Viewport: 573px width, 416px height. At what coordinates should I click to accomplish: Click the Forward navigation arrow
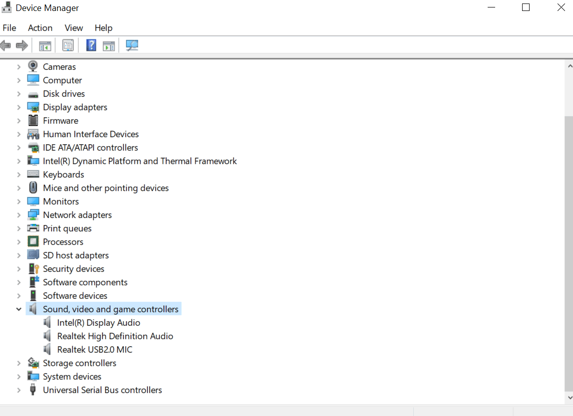coord(22,45)
